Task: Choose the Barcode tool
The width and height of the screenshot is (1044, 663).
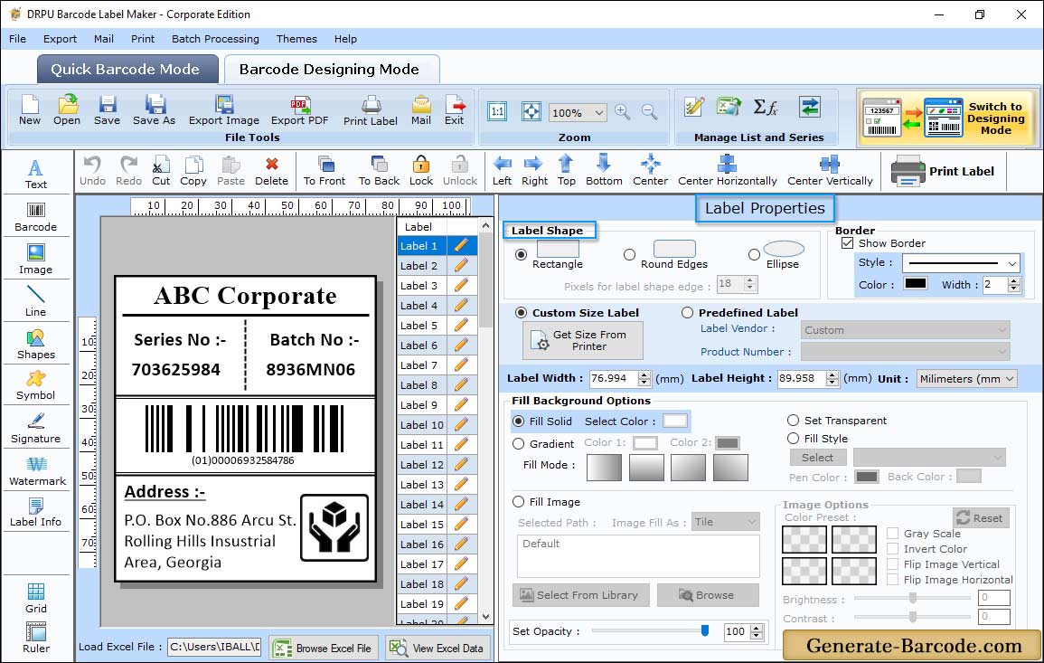Action: pyautogui.click(x=36, y=217)
